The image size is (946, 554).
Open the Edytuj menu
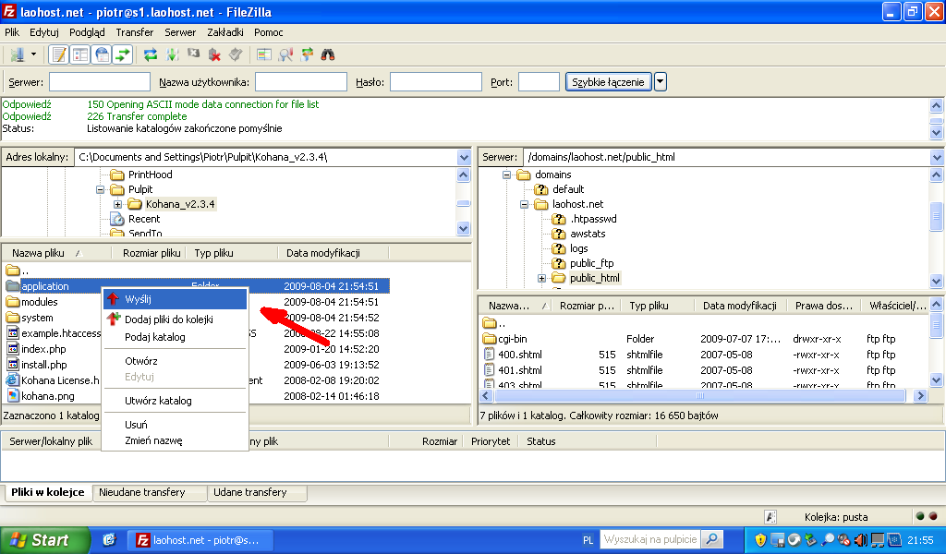44,32
